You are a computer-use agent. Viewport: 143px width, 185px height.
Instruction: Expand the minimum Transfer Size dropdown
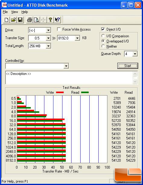tap(48, 38)
